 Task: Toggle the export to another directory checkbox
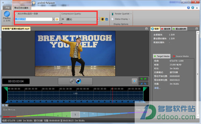pyautogui.click(x=16, y=14)
